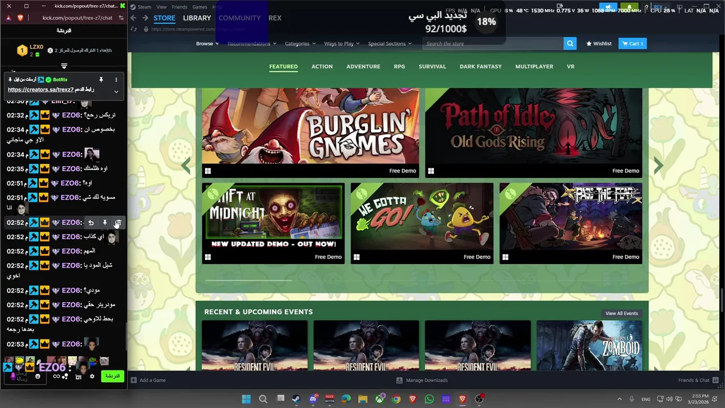Collapse the pinned message with chevron
This screenshot has height=408, width=725.
click(116, 91)
